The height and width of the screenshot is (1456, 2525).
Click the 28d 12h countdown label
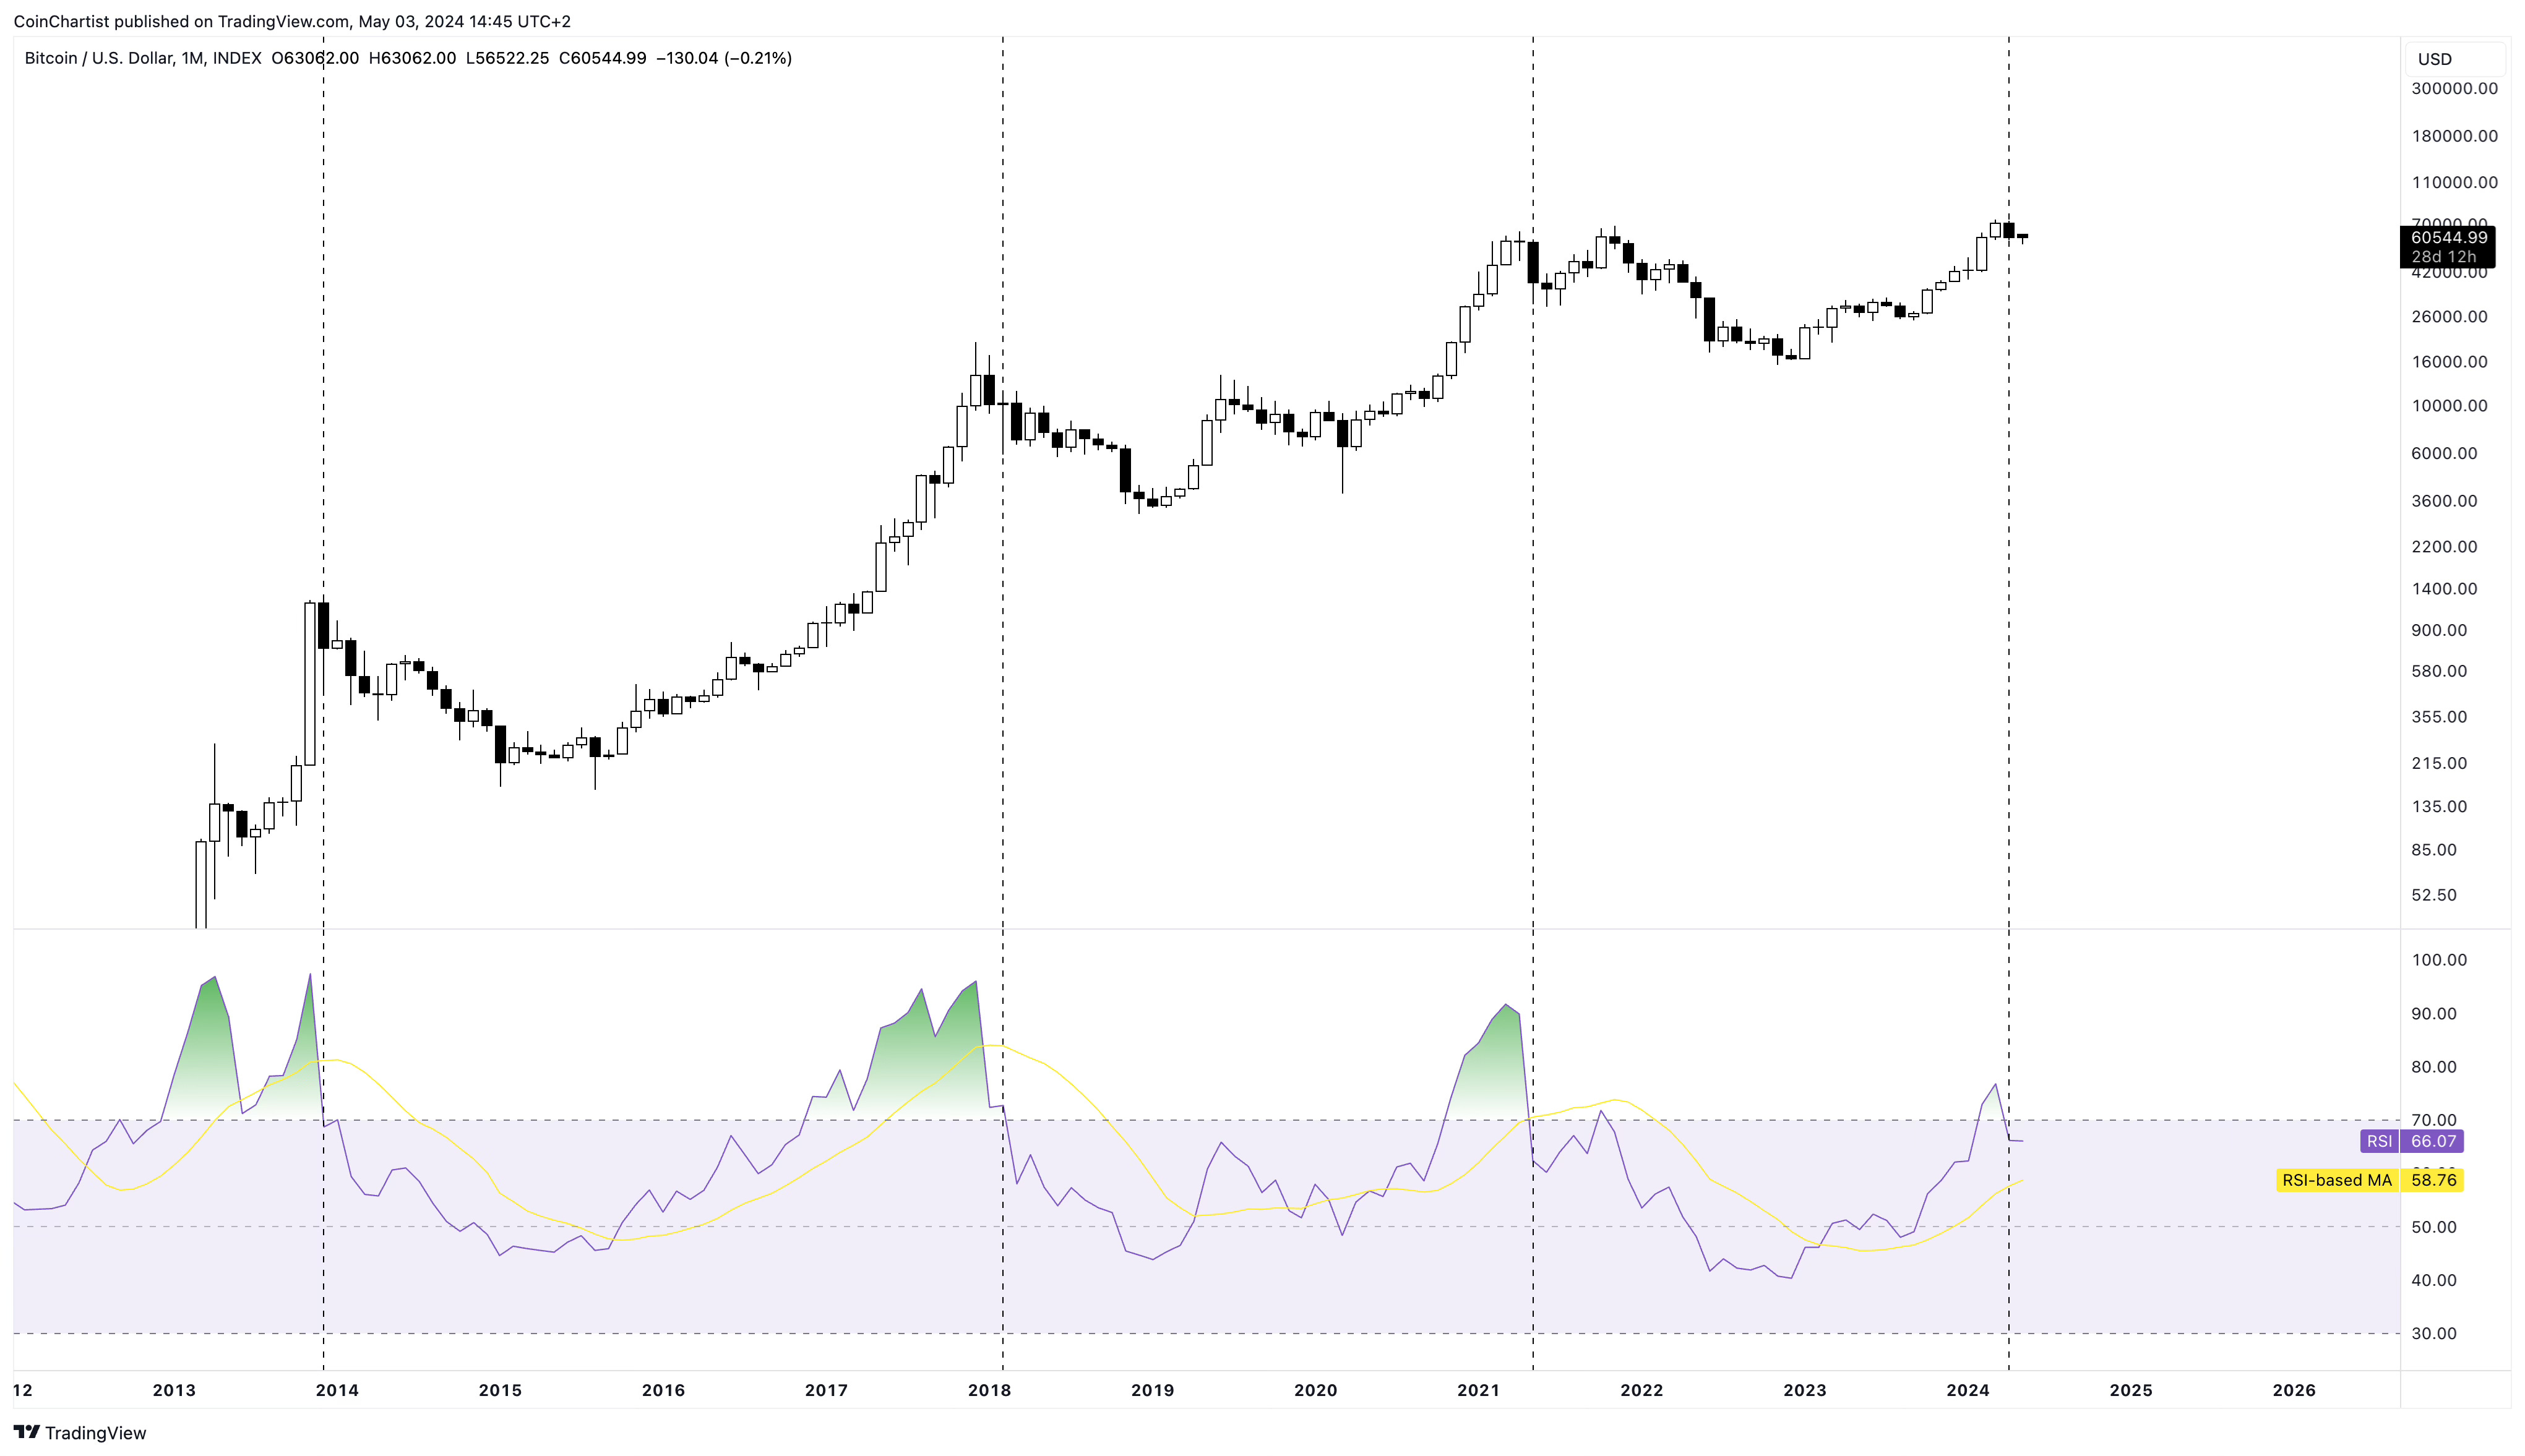[x=2443, y=257]
